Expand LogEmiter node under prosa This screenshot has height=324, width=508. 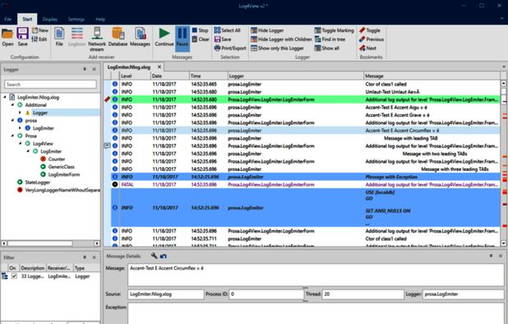20,128
